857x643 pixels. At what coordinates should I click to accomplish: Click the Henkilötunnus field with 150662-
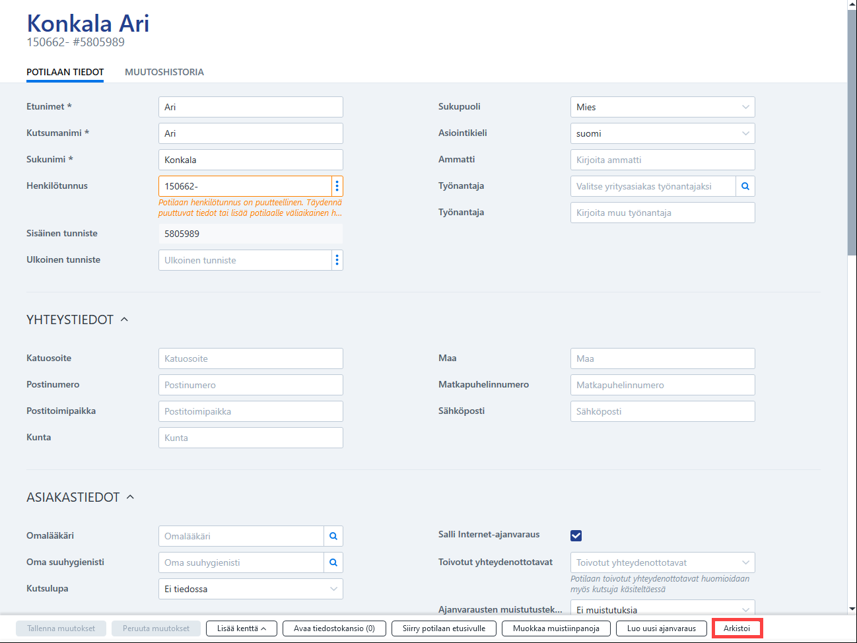tap(245, 186)
